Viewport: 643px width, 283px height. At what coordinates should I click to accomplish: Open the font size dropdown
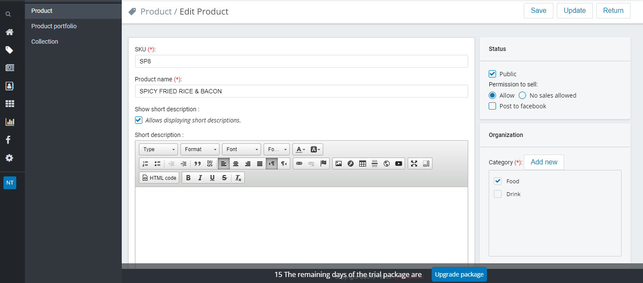pyautogui.click(x=276, y=149)
